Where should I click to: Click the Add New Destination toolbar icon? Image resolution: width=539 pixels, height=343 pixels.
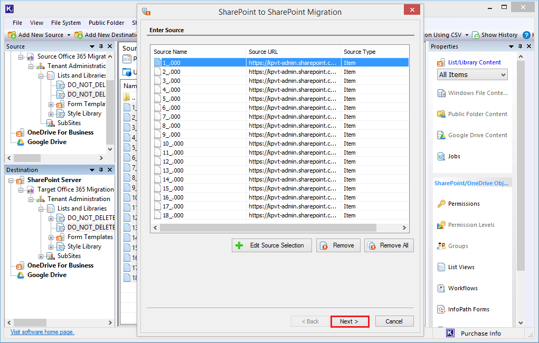coord(79,35)
